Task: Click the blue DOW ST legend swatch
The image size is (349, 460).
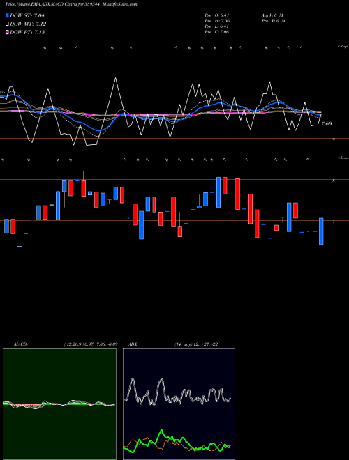Action: coord(7,15)
